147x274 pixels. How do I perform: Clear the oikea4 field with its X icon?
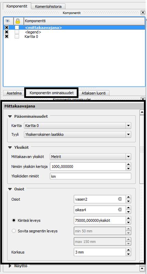pyautogui.click(x=120, y=210)
